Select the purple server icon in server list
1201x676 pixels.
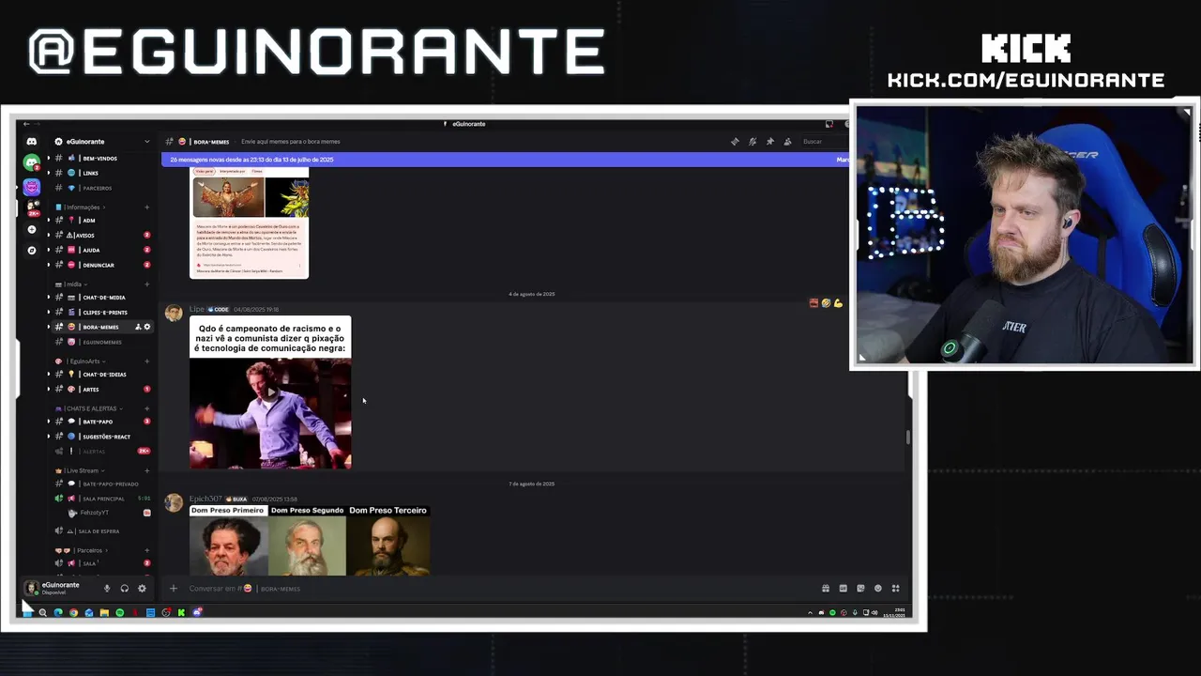click(x=32, y=187)
